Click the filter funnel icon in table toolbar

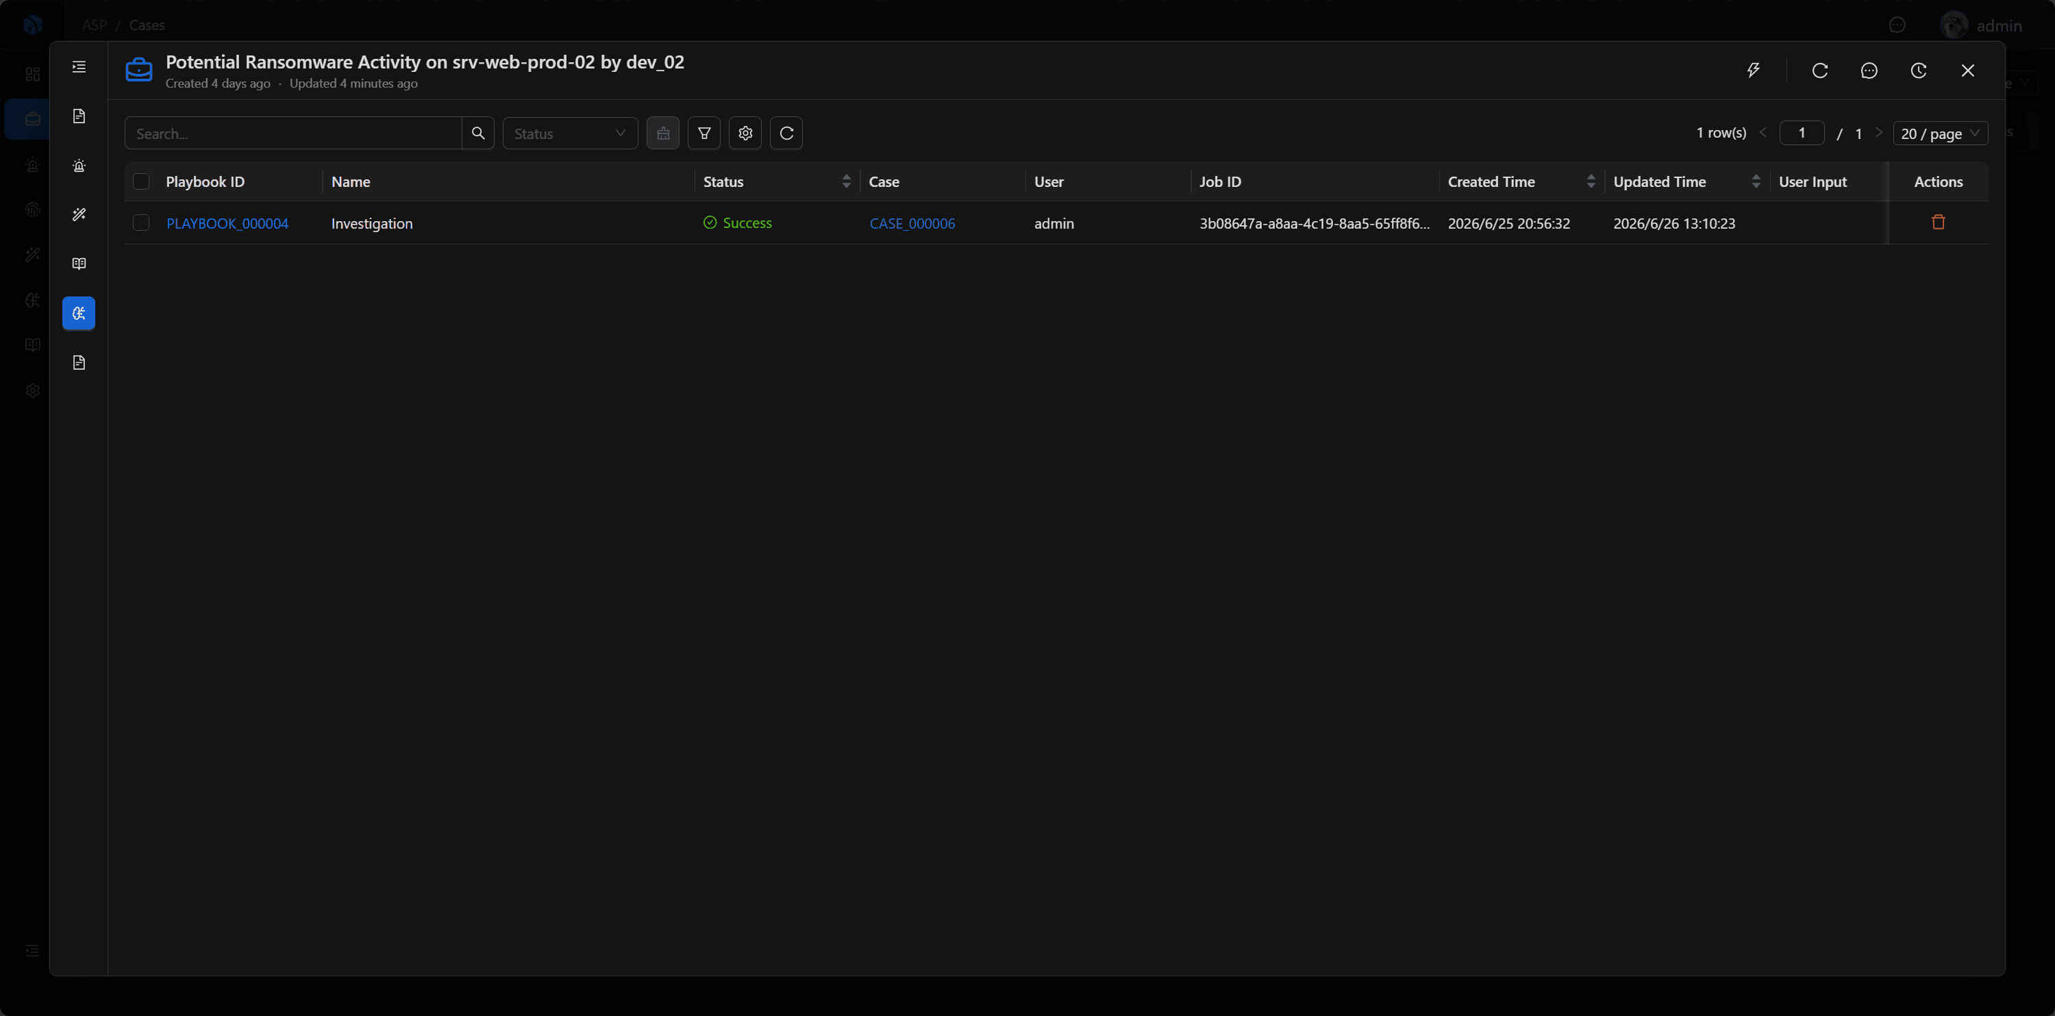click(x=704, y=134)
